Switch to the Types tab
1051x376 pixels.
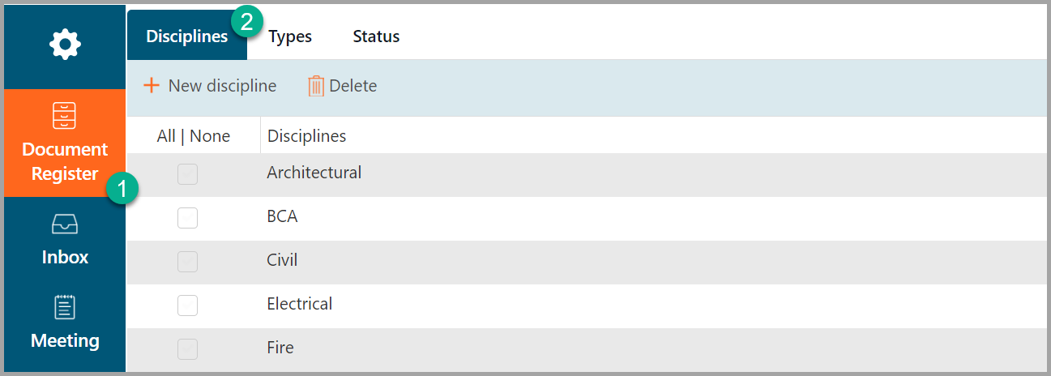click(x=290, y=36)
